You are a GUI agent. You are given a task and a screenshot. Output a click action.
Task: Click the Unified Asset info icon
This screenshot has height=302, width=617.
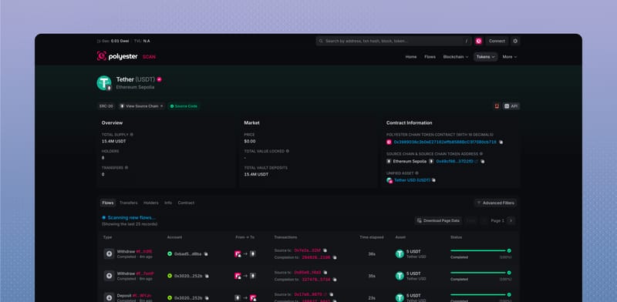(x=416, y=173)
